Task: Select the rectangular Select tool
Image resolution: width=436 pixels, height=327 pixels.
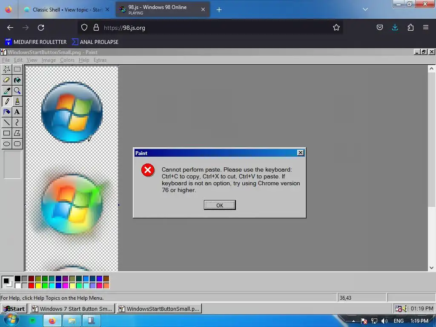Action: coord(17,69)
